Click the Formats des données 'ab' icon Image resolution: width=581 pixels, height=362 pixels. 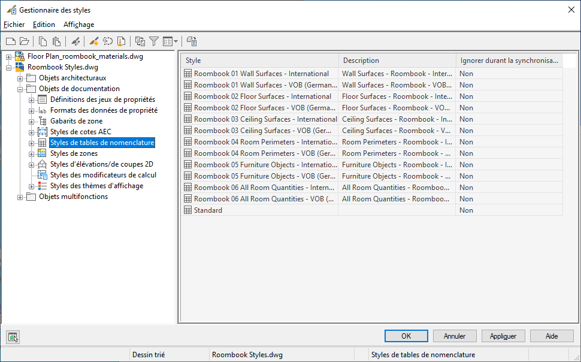tap(43, 110)
